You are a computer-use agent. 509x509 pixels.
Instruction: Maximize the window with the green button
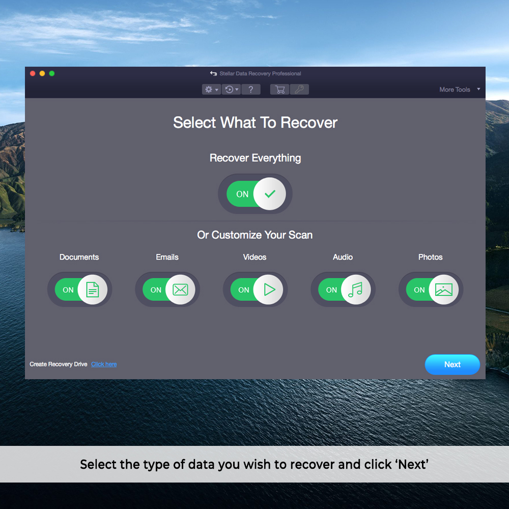52,73
